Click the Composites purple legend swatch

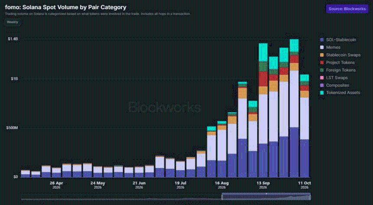(x=322, y=86)
